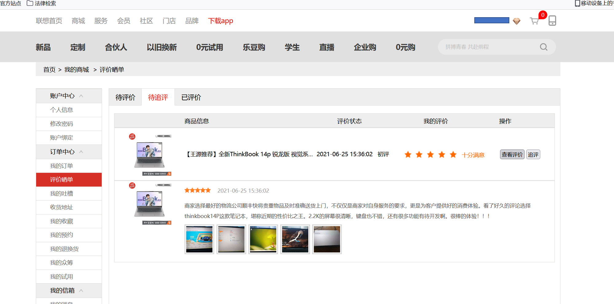Go to 定制 category

[78, 47]
